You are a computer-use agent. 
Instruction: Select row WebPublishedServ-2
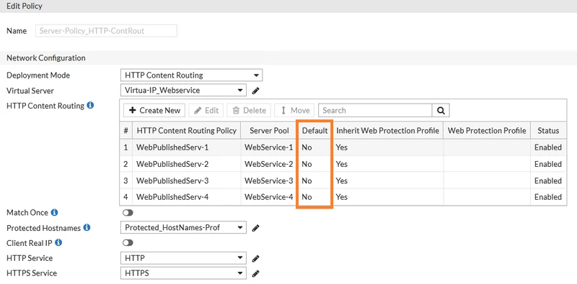(343, 164)
